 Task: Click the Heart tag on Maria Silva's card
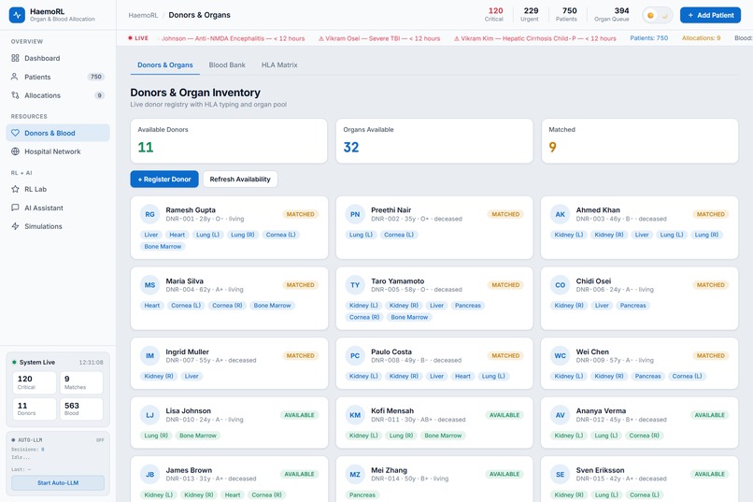pyautogui.click(x=151, y=306)
